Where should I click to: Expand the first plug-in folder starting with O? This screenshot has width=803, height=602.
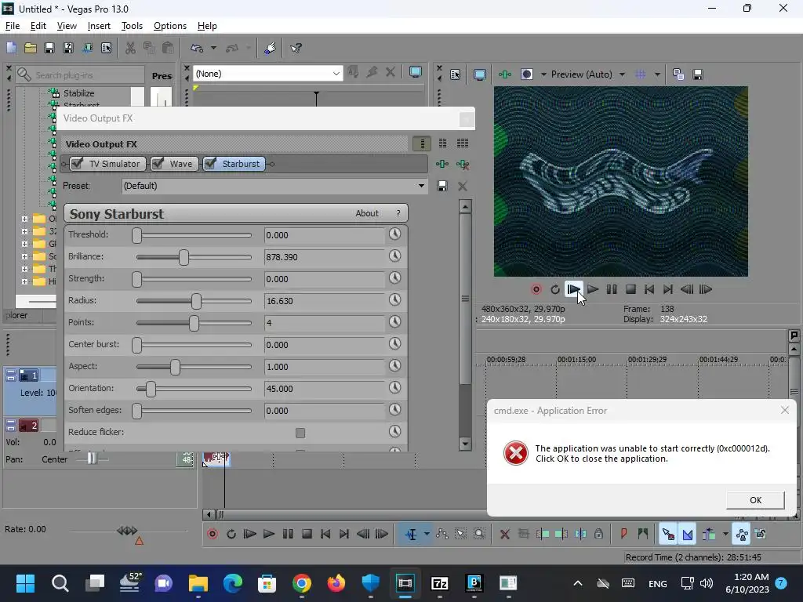(x=24, y=219)
